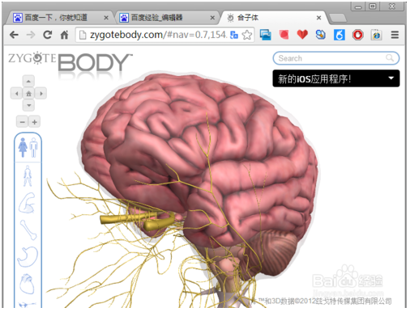Select the muscle arm layer icon
Image resolution: width=410 pixels, height=312 pixels.
pyautogui.click(x=27, y=203)
